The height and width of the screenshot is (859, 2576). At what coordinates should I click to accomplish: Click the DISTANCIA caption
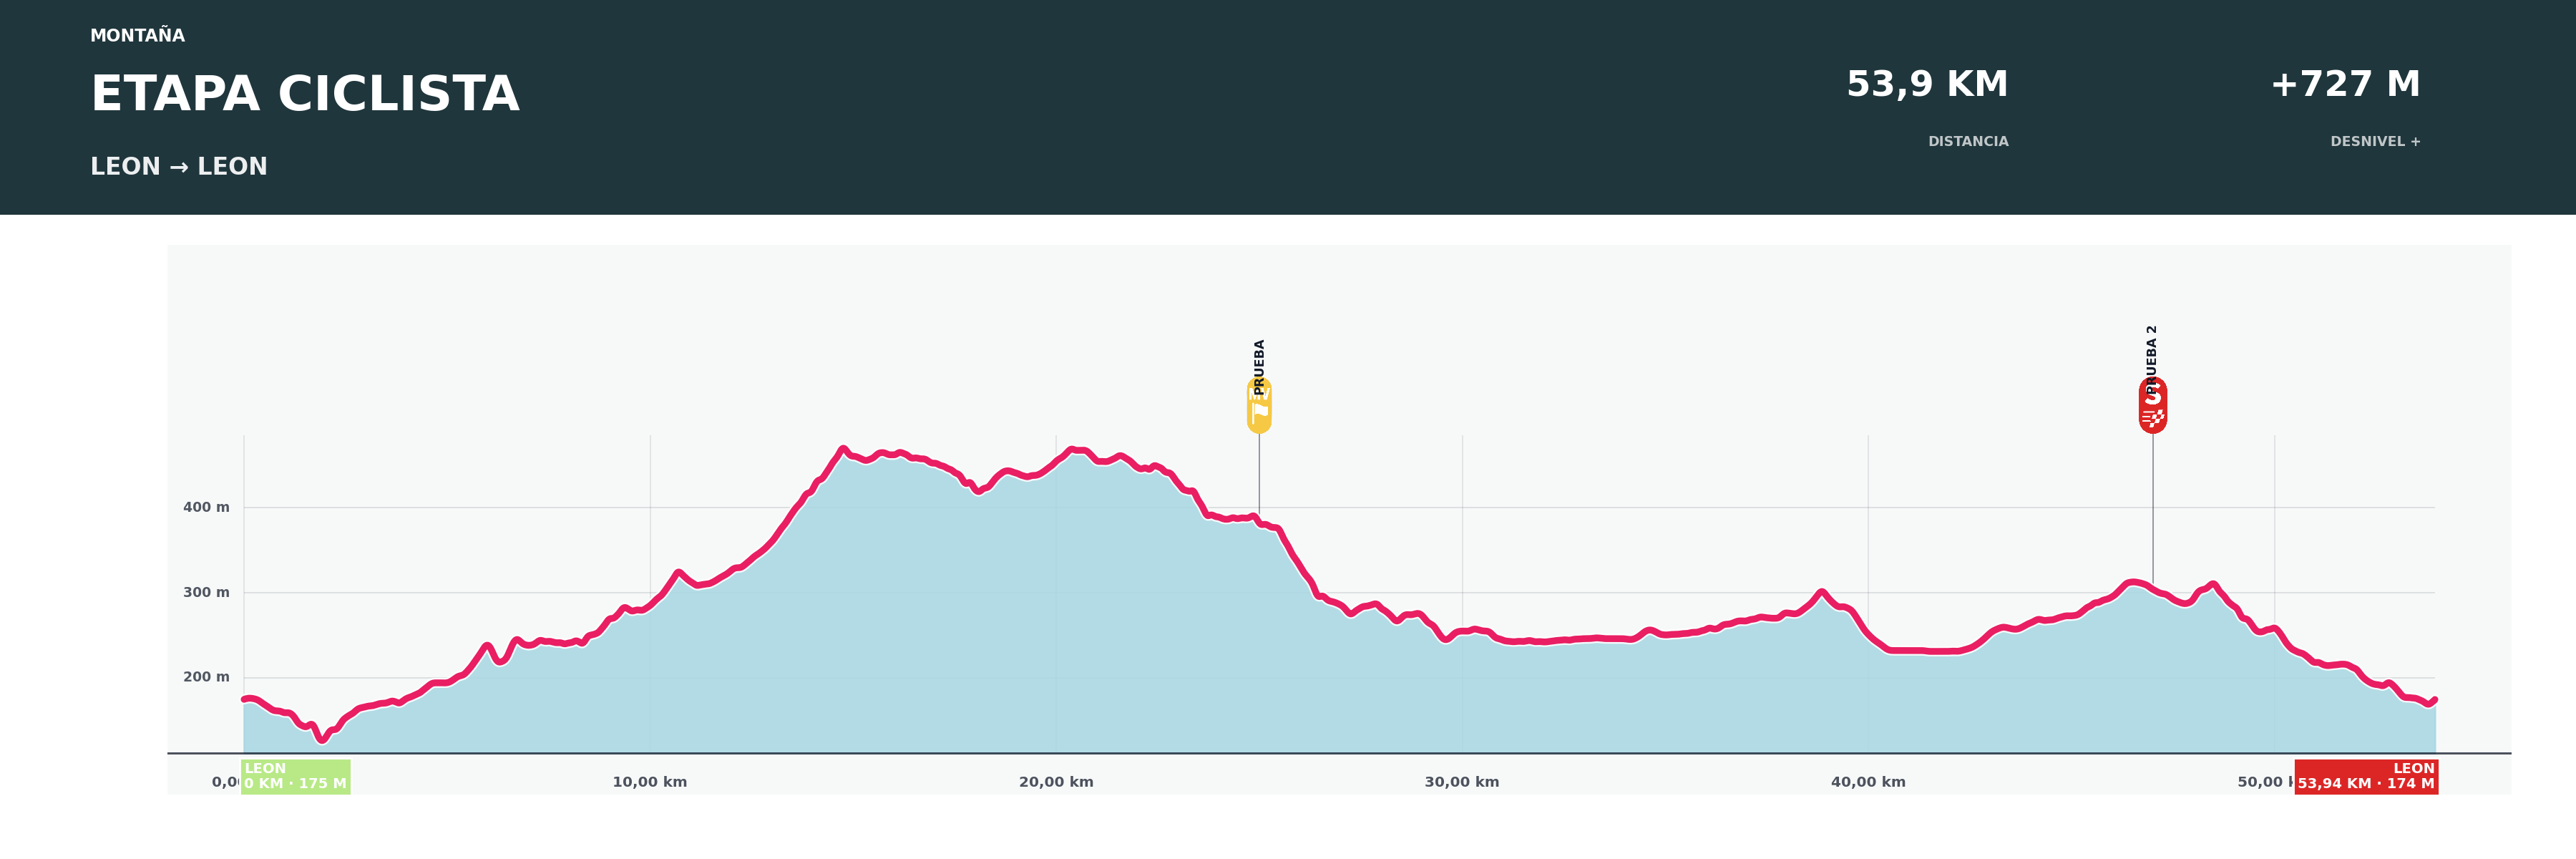point(1968,142)
